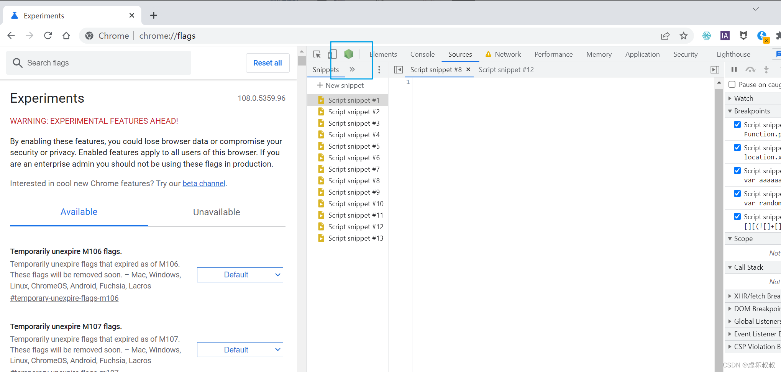The height and width of the screenshot is (372, 781).
Task: Click the shield extension icon
Action: 743,36
